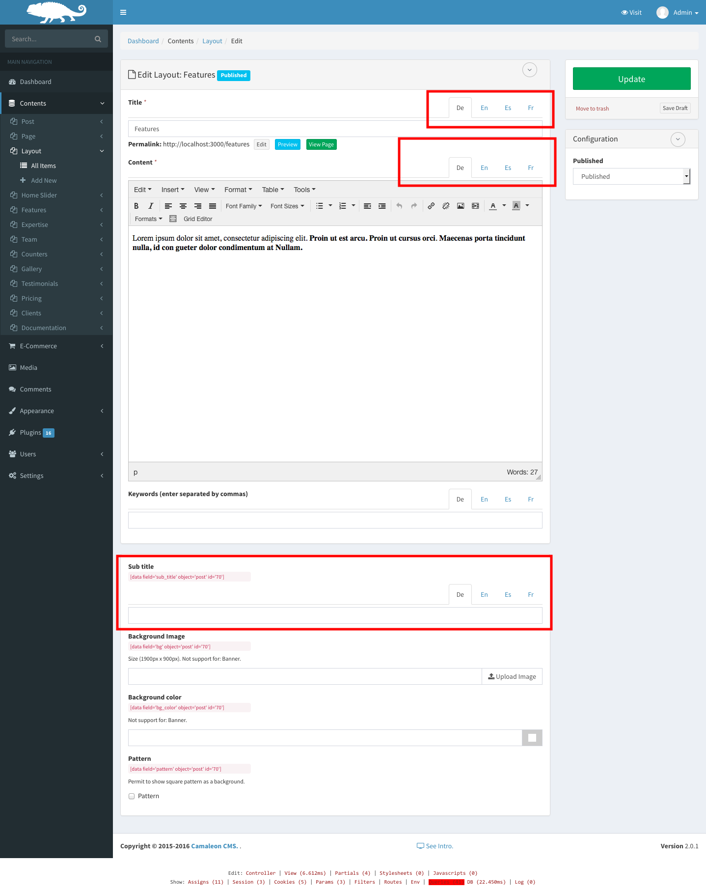Open the Insert menu in the editor
The width and height of the screenshot is (706, 892).
click(x=172, y=190)
